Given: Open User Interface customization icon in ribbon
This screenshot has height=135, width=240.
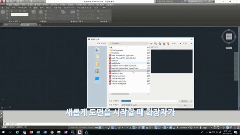Looking at the screenshot, I should coord(33,12).
